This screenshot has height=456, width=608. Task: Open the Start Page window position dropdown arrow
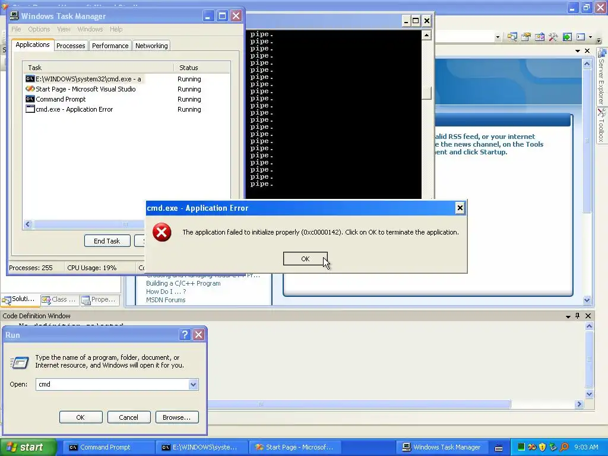577,51
